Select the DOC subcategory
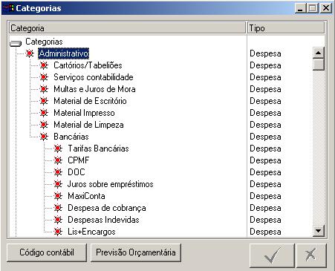Viewport: 335px width, 271px height. point(77,172)
